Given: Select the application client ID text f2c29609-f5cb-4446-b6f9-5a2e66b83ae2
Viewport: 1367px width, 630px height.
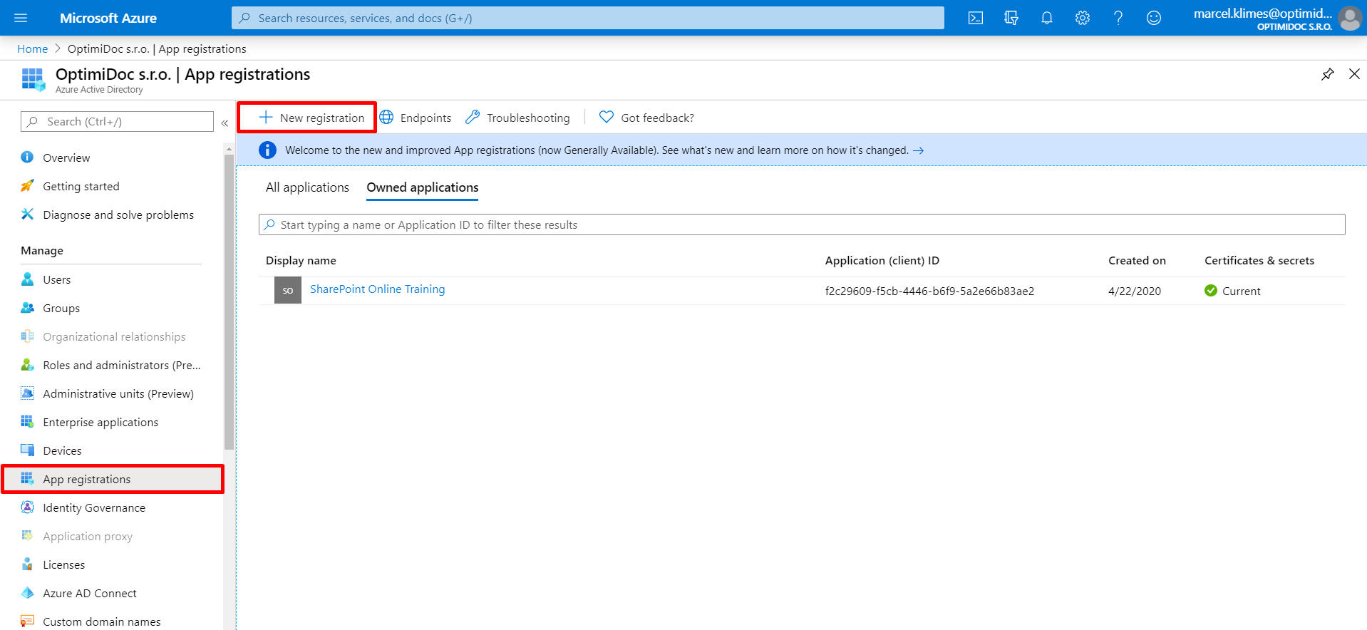Looking at the screenshot, I should click(x=929, y=291).
